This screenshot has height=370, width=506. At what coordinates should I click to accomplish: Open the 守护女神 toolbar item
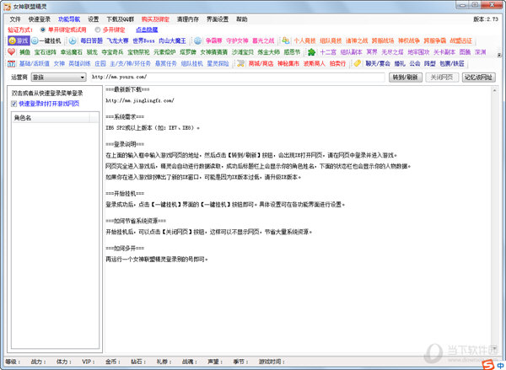237,41
